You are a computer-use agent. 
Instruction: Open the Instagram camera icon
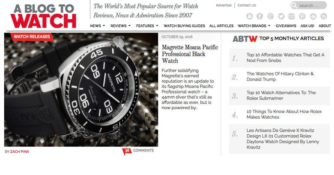[x=292, y=16]
